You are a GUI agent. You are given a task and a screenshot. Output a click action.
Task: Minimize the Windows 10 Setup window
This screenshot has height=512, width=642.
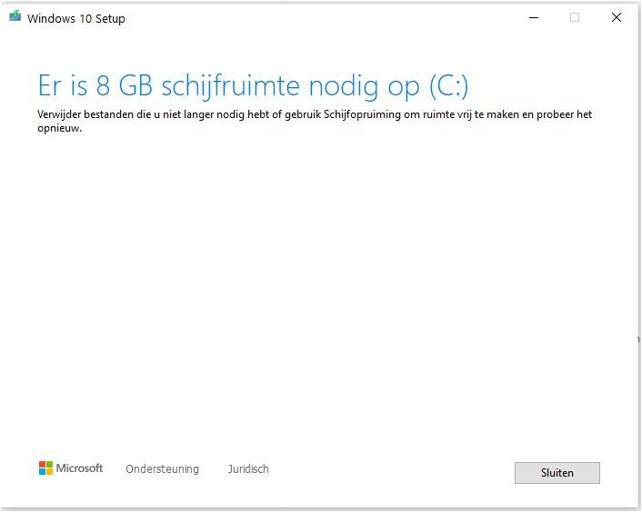(534, 17)
